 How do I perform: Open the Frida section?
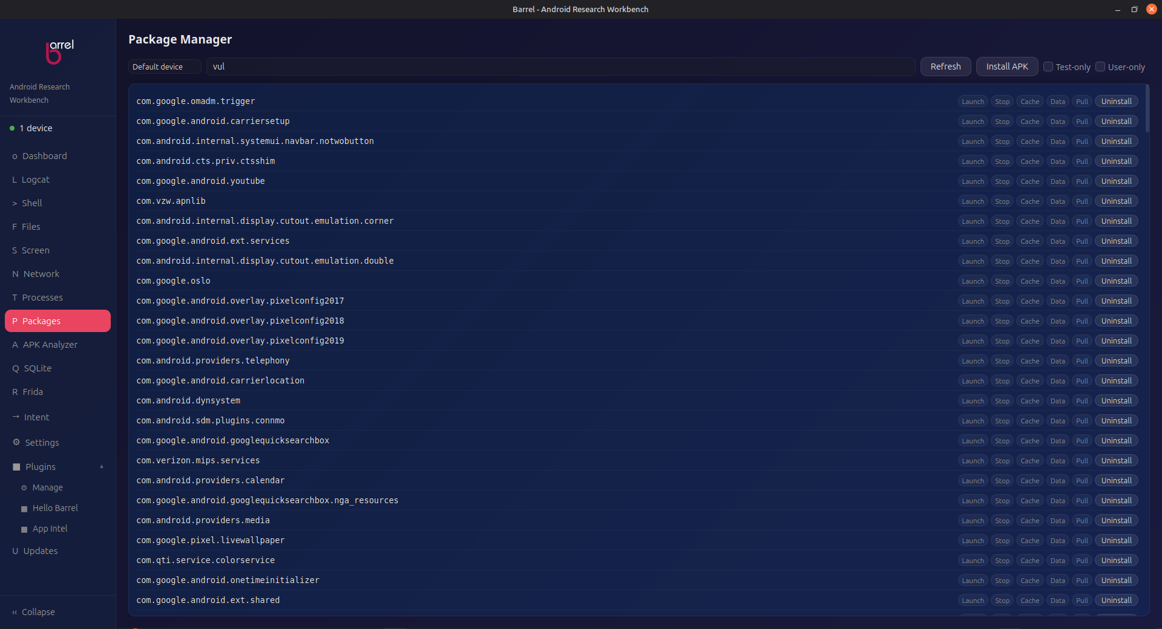pos(57,392)
